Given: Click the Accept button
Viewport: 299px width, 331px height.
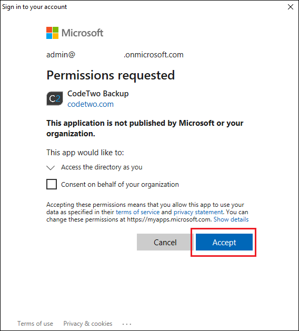Looking at the screenshot, I should (224, 242).
